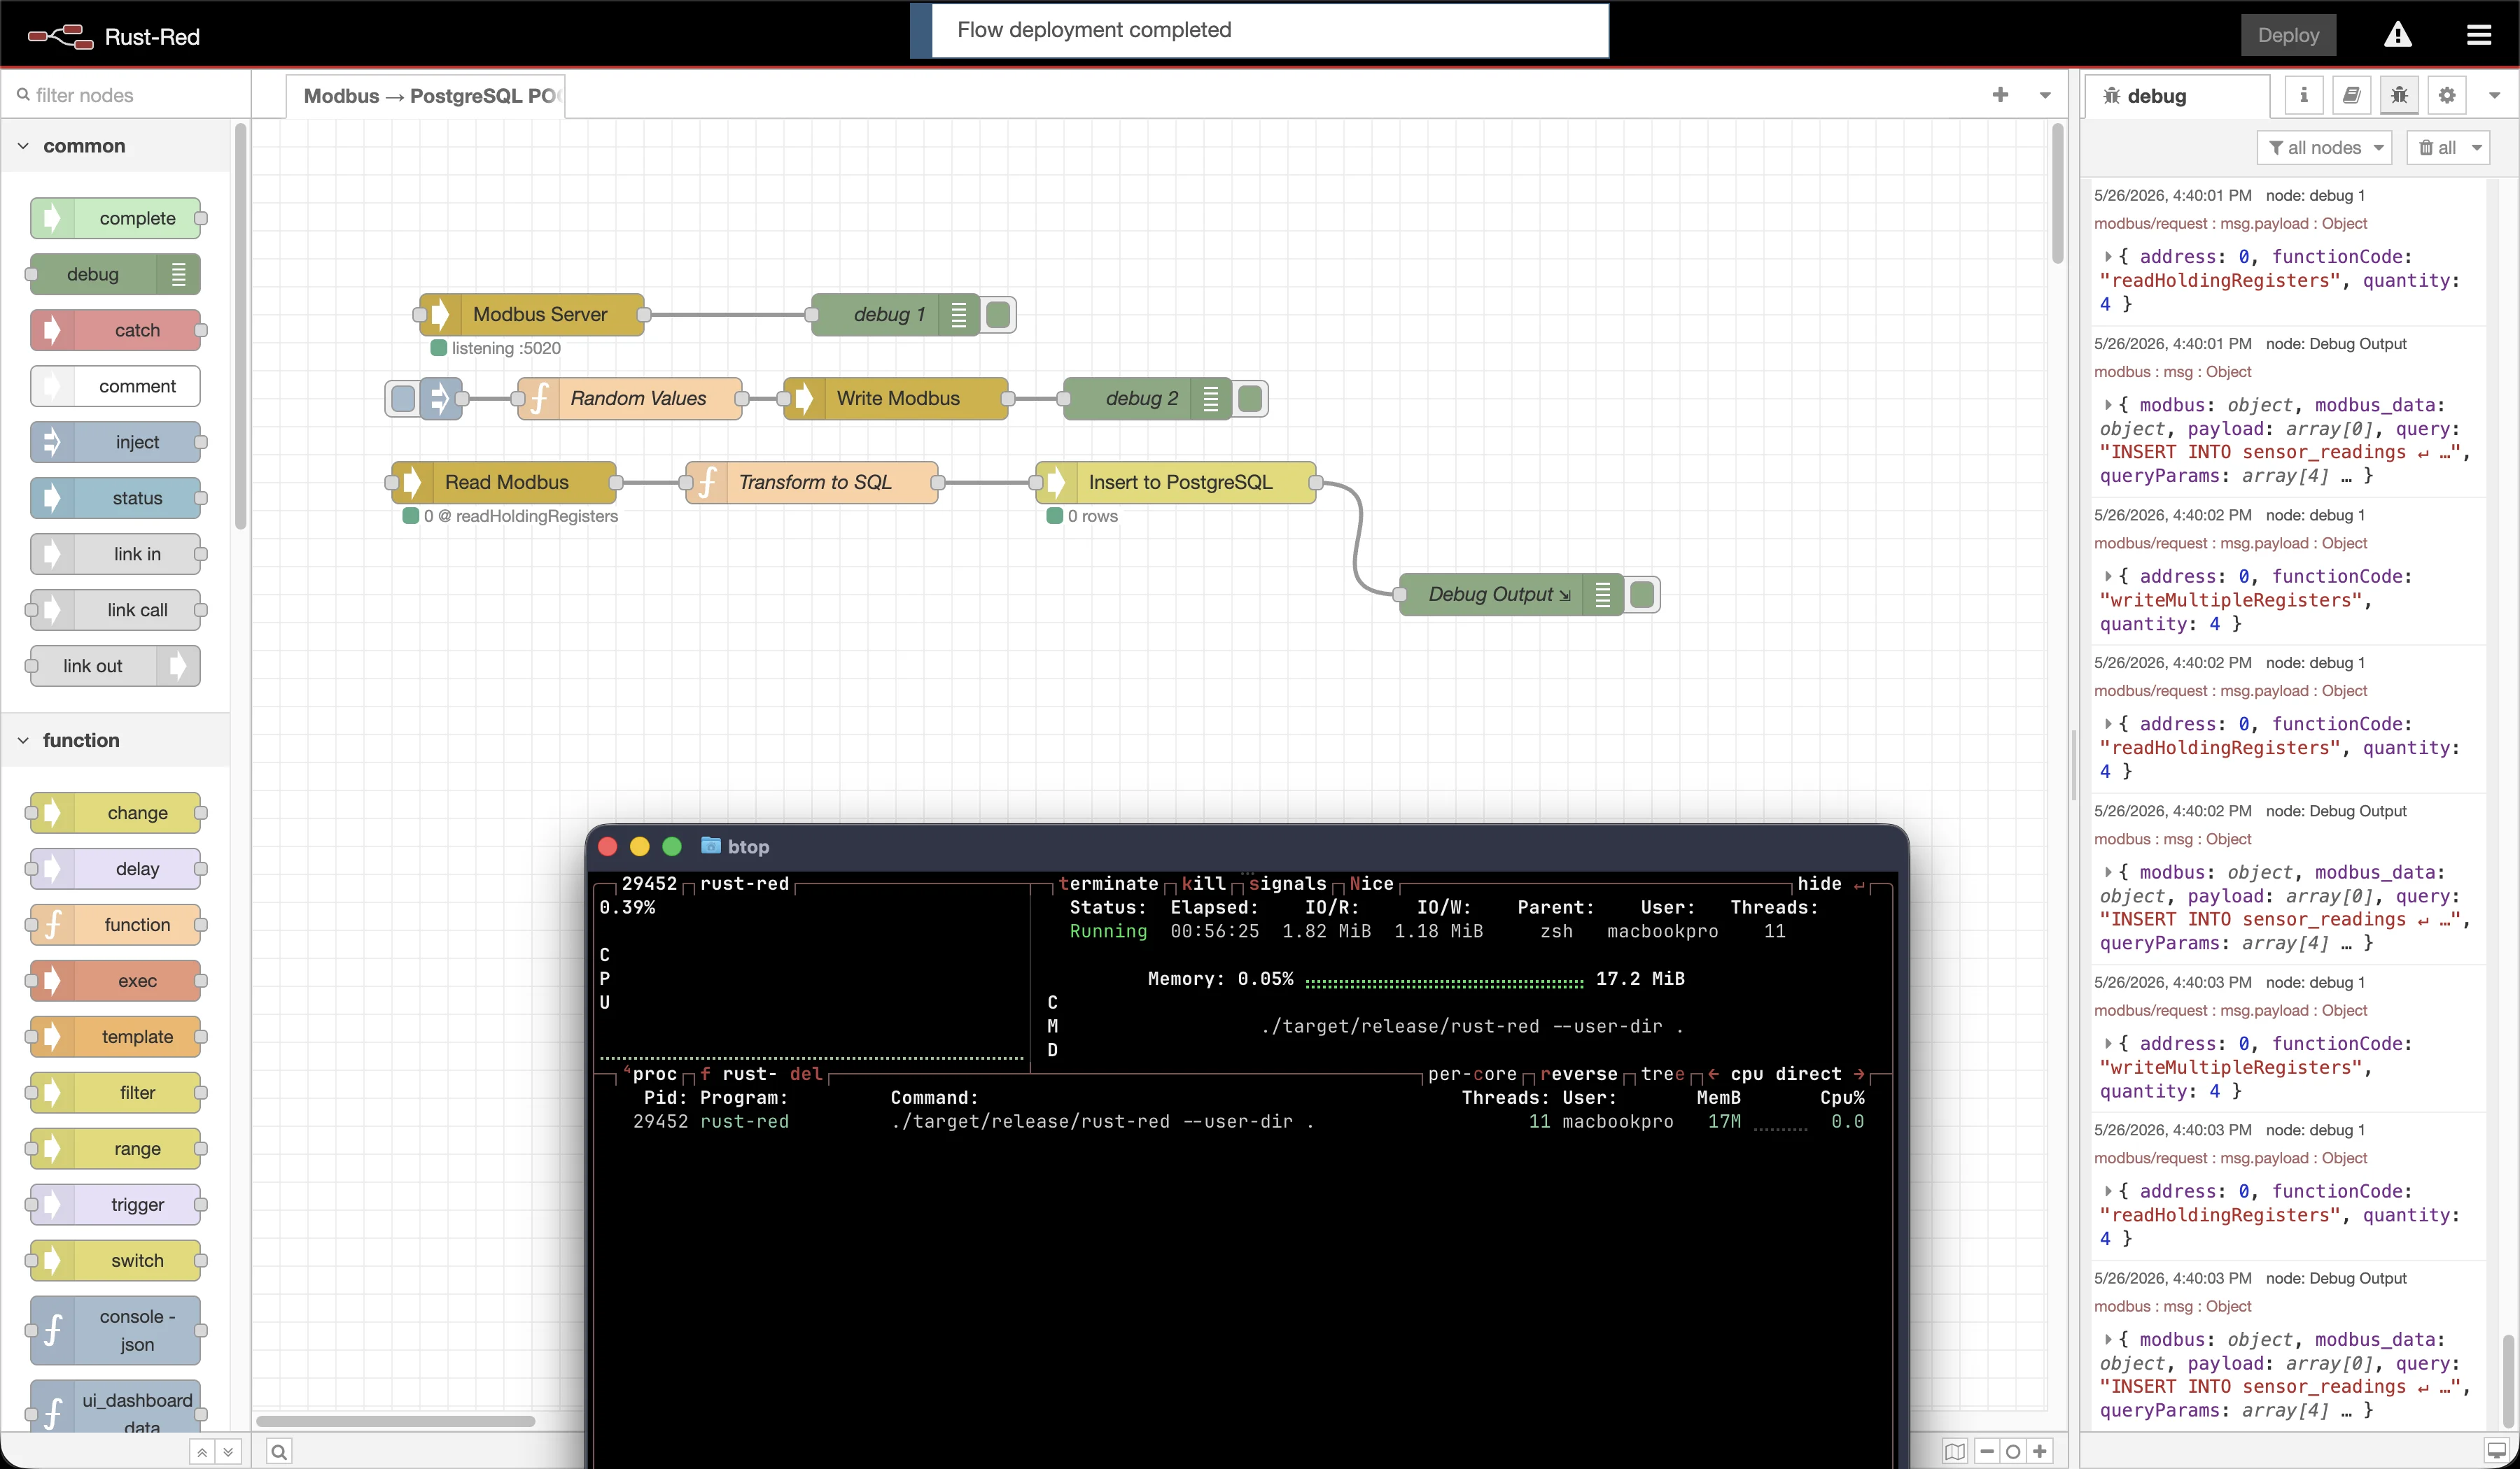Viewport: 2520px width, 1469px height.
Task: Click terminate in btop process menu
Action: [x=1109, y=883]
